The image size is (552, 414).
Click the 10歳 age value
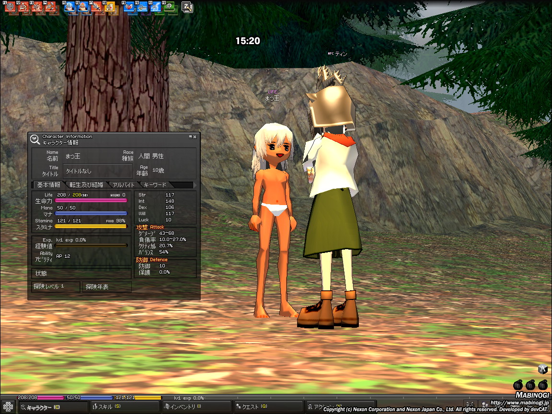click(x=158, y=171)
